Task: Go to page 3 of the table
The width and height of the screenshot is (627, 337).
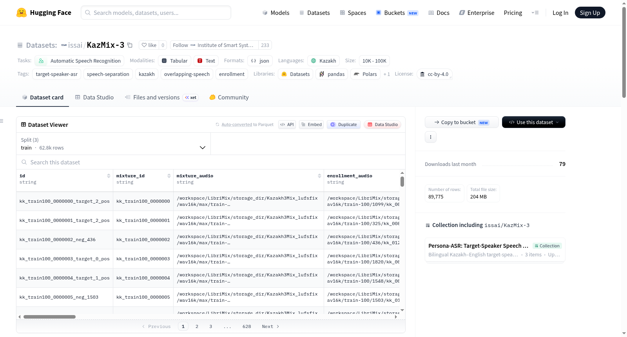Action: coord(211,326)
